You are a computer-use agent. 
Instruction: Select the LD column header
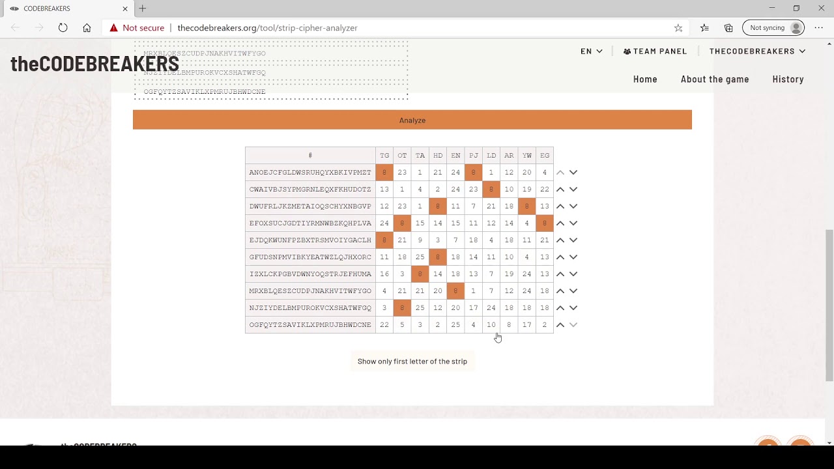click(x=491, y=156)
